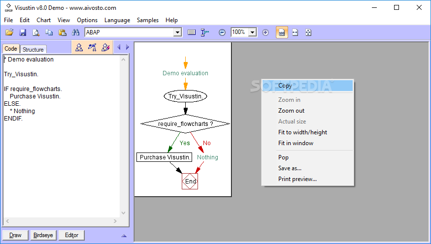This screenshot has height=244, width=431.
Task: Click the flowchart draw icon above code
Action: [79, 47]
